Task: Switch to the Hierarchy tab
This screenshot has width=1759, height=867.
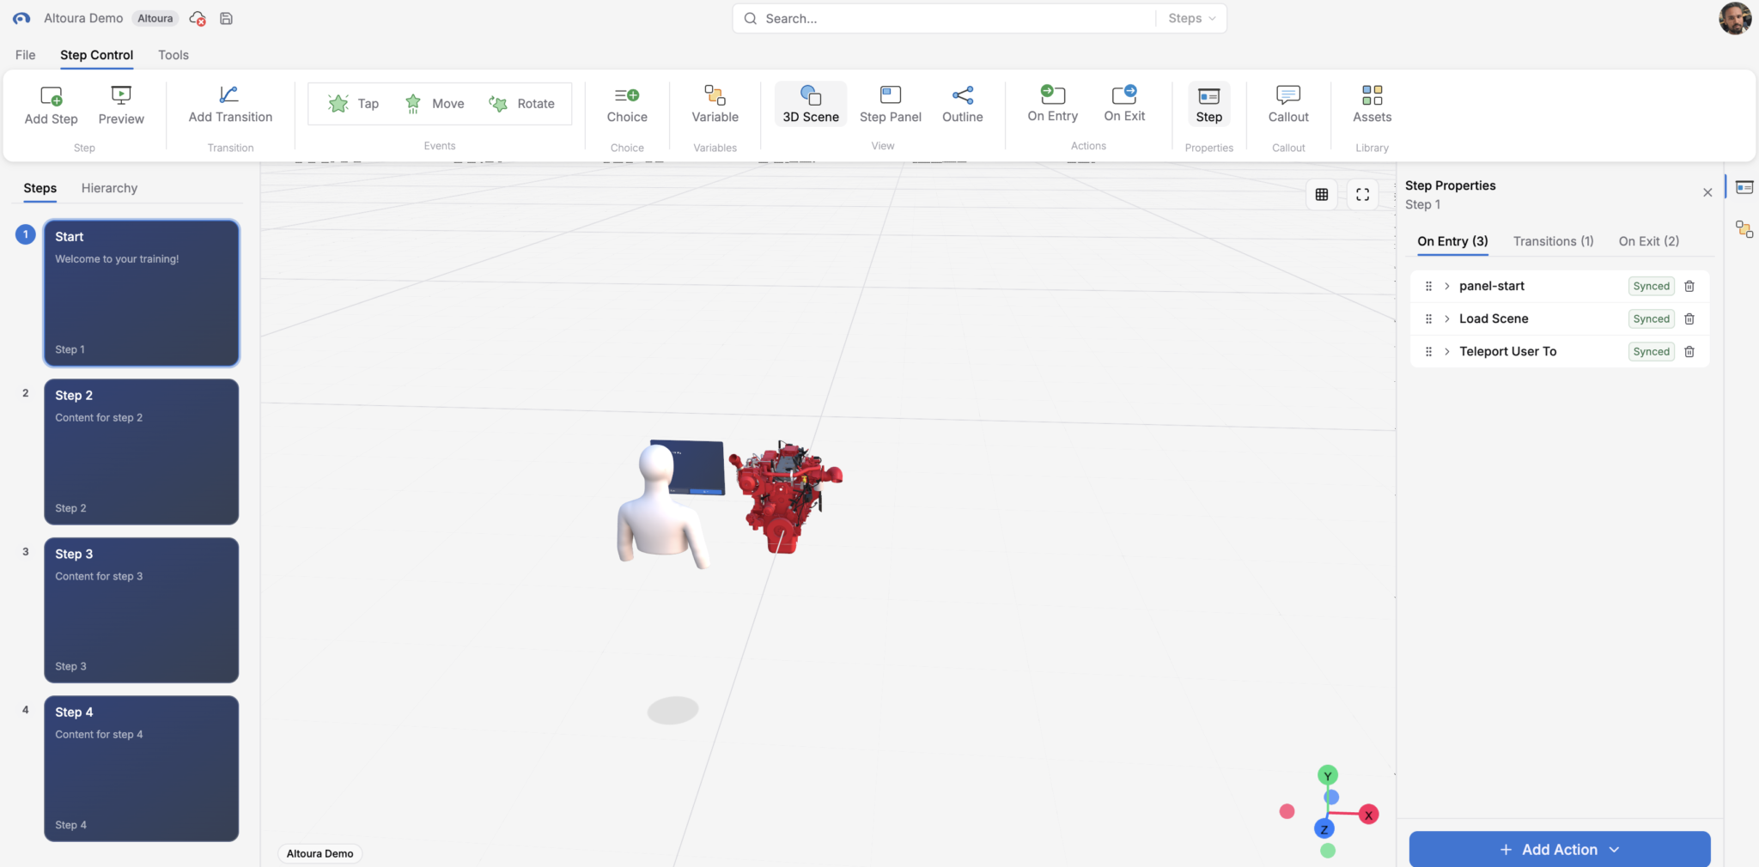Action: [109, 188]
